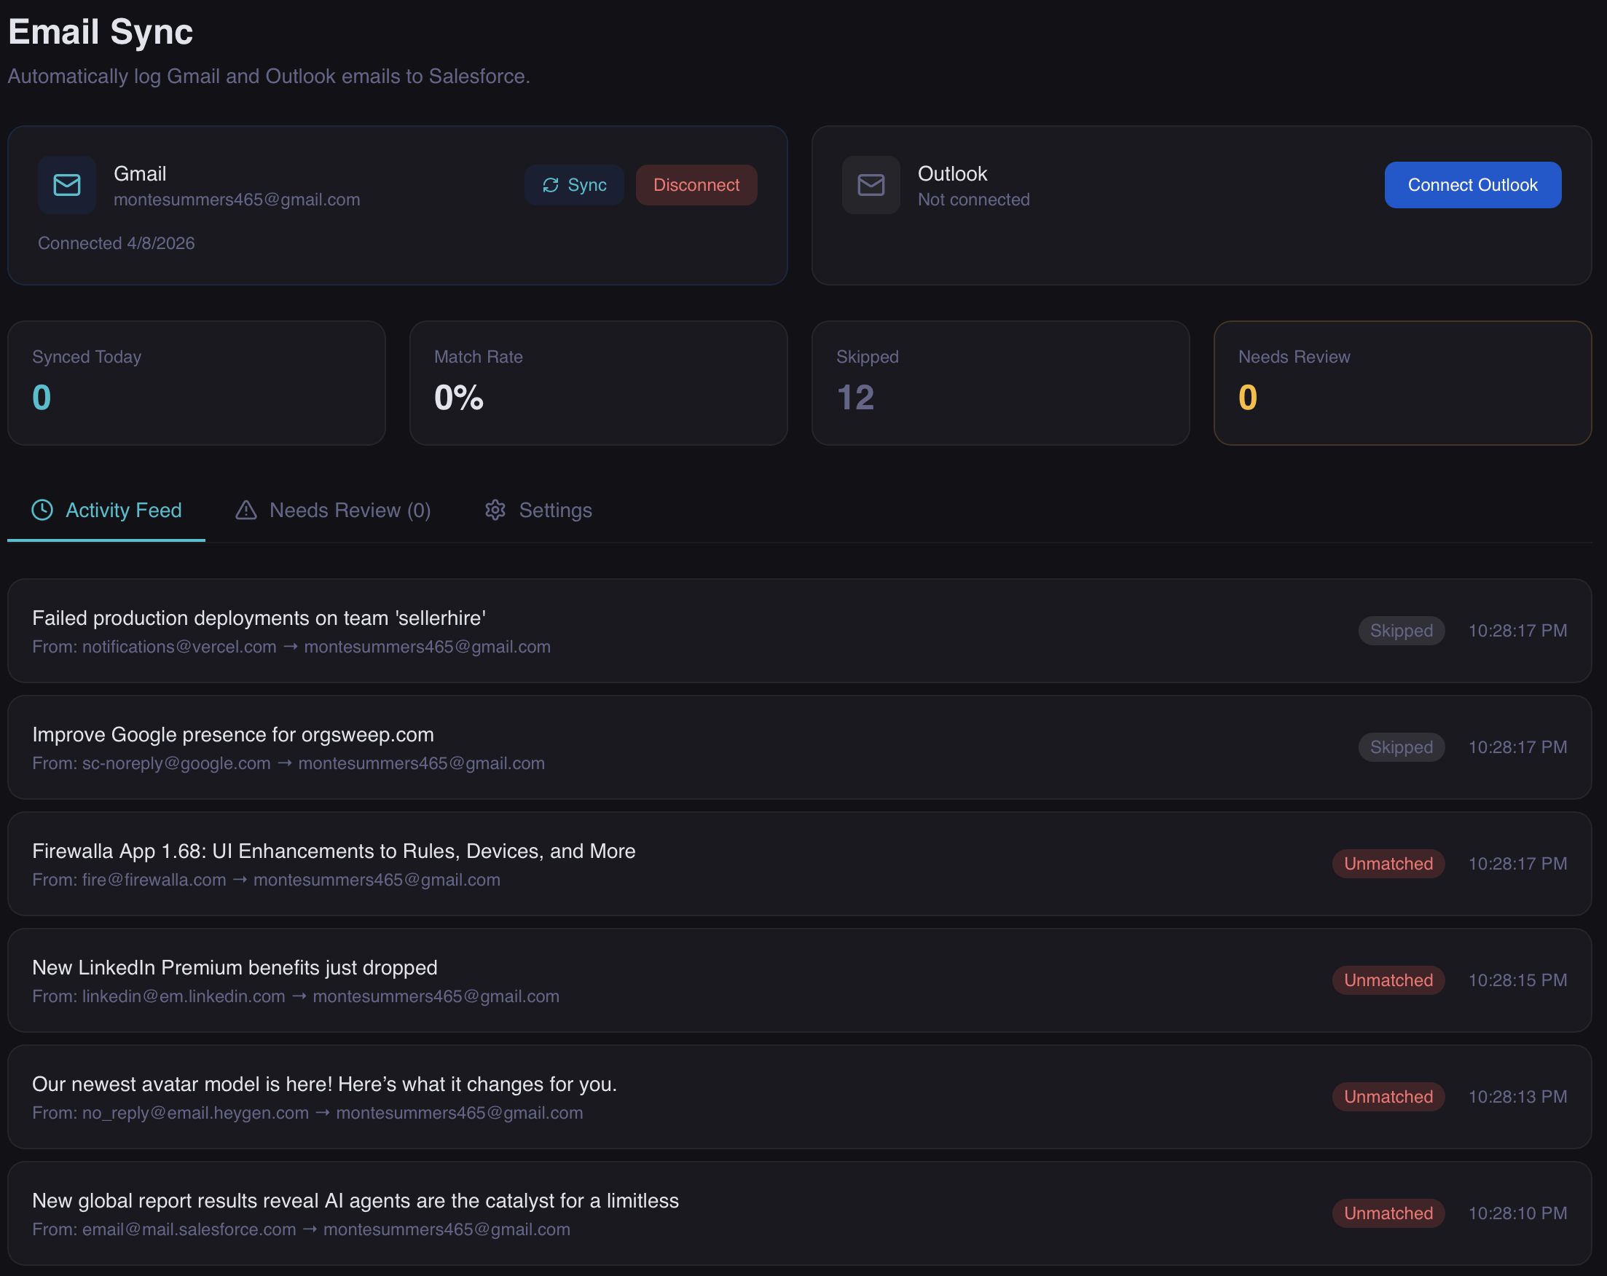
Task: Click the Match Rate stat card
Action: click(x=598, y=382)
